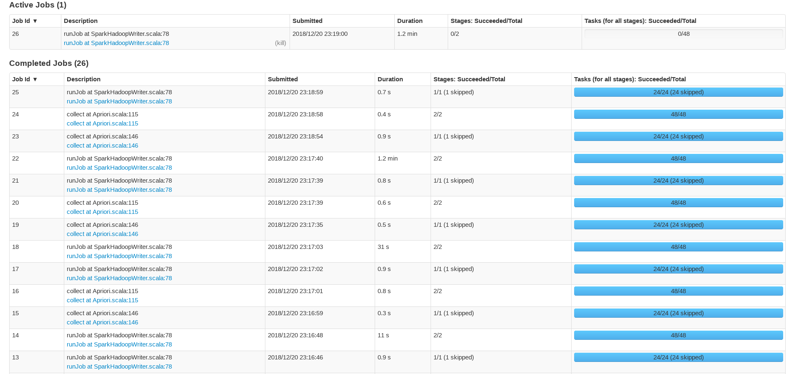This screenshot has width=789, height=374.
Task: Select the Active Jobs (1) heading
Action: [x=38, y=5]
